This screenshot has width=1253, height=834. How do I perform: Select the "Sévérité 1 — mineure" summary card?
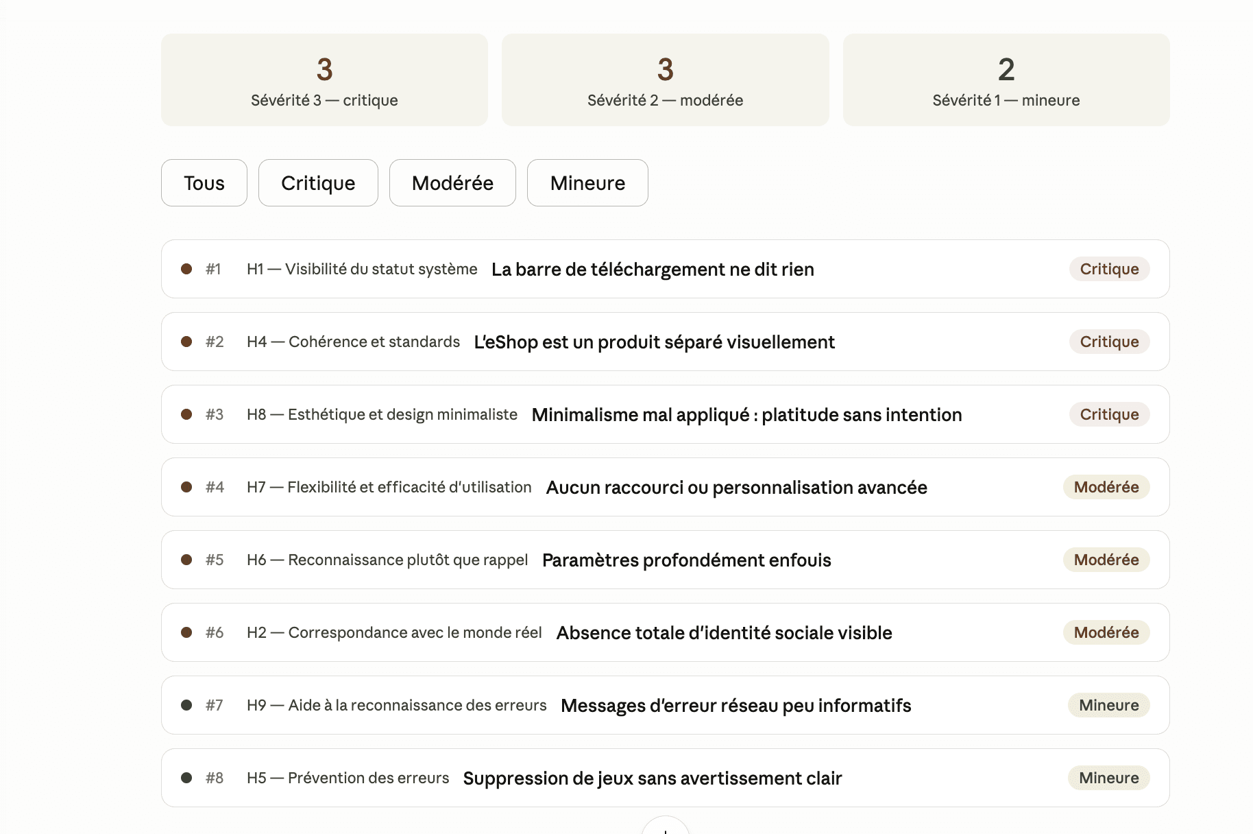1006,80
